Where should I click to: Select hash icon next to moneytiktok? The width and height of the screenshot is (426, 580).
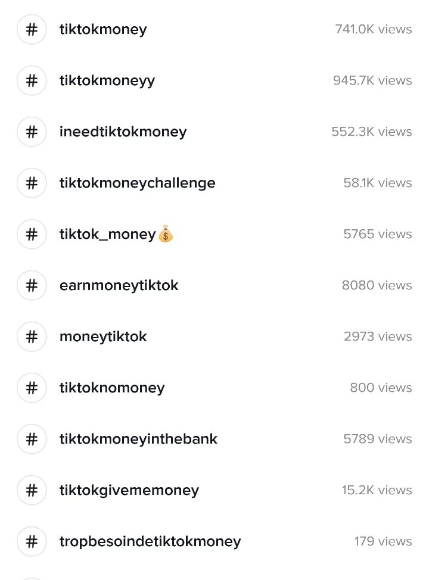pyautogui.click(x=32, y=336)
